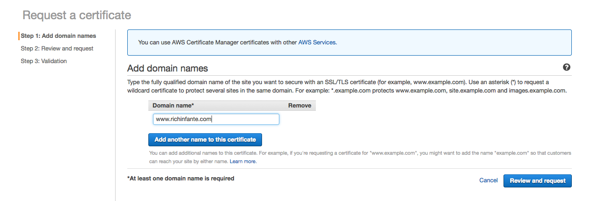Viewport: 591px width, 201px height.
Task: Open the AWS Services link
Action: point(317,42)
